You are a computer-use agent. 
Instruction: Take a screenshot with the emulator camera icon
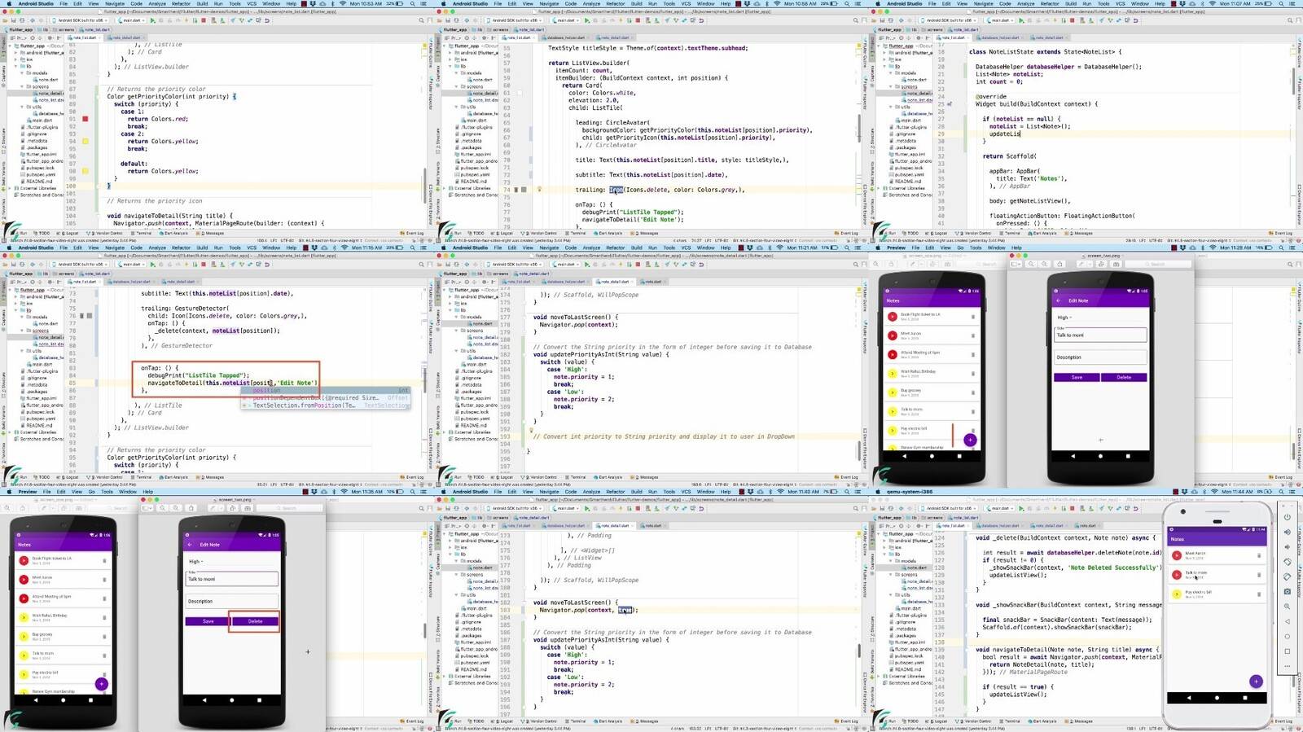coord(1288,591)
